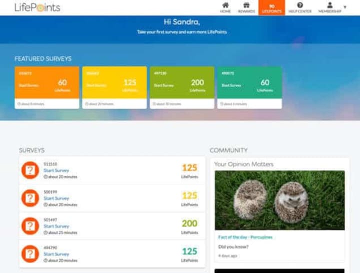The height and width of the screenshot is (273, 360).
Task: Click the 125 LifePoints value for survey 511510
Action: (189, 167)
